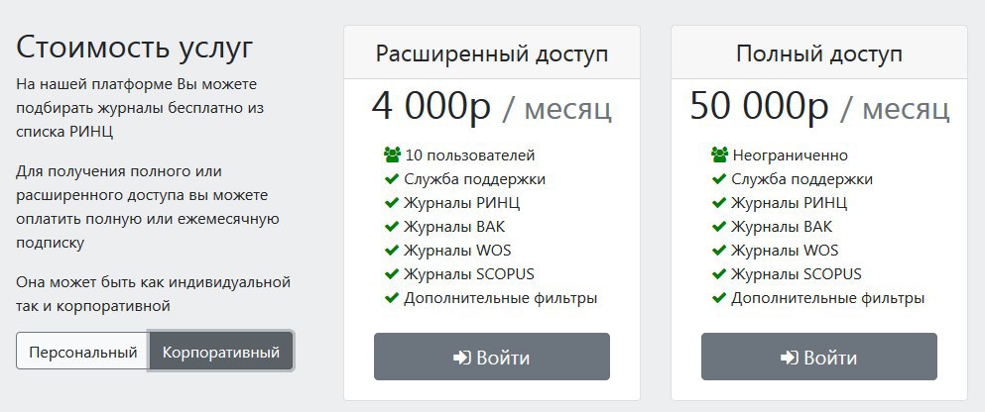Viewport: 985px width, 412px height.
Task: Click Неограниченно text in Полный доступ
Action: (790, 155)
